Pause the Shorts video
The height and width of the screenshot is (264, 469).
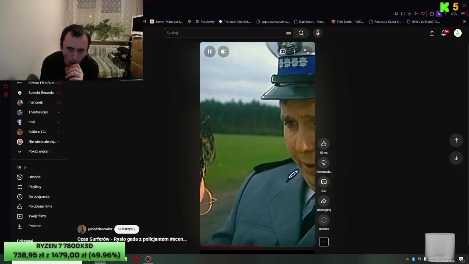[210, 52]
